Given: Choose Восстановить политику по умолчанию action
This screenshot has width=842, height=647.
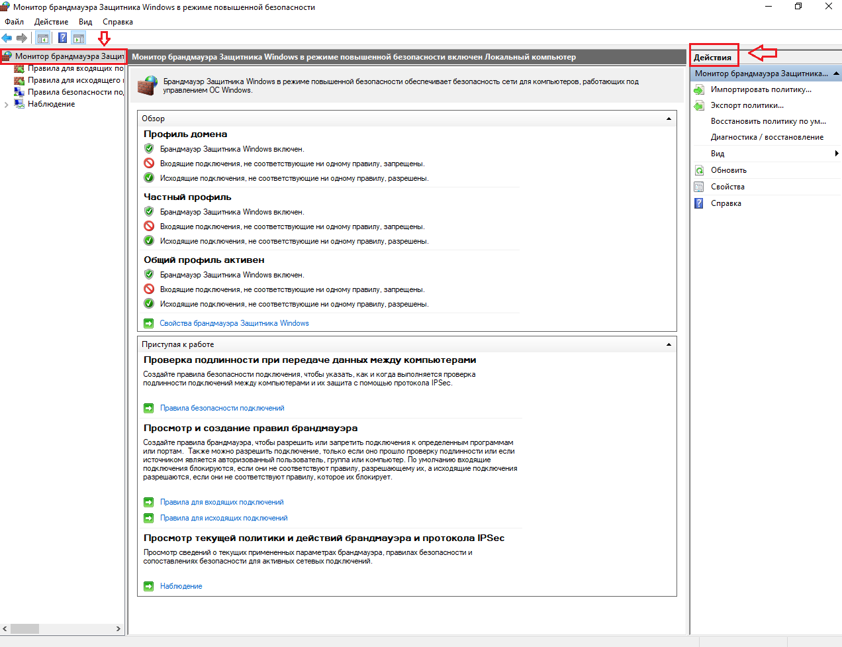Looking at the screenshot, I should click(x=769, y=121).
